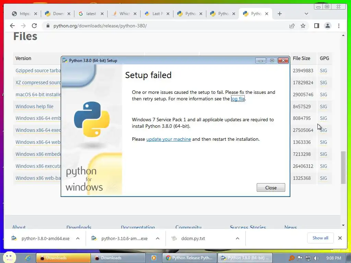This screenshot has width=351, height=263.
Task: Open macOS 64-bit installer link
Action: pos(38,95)
